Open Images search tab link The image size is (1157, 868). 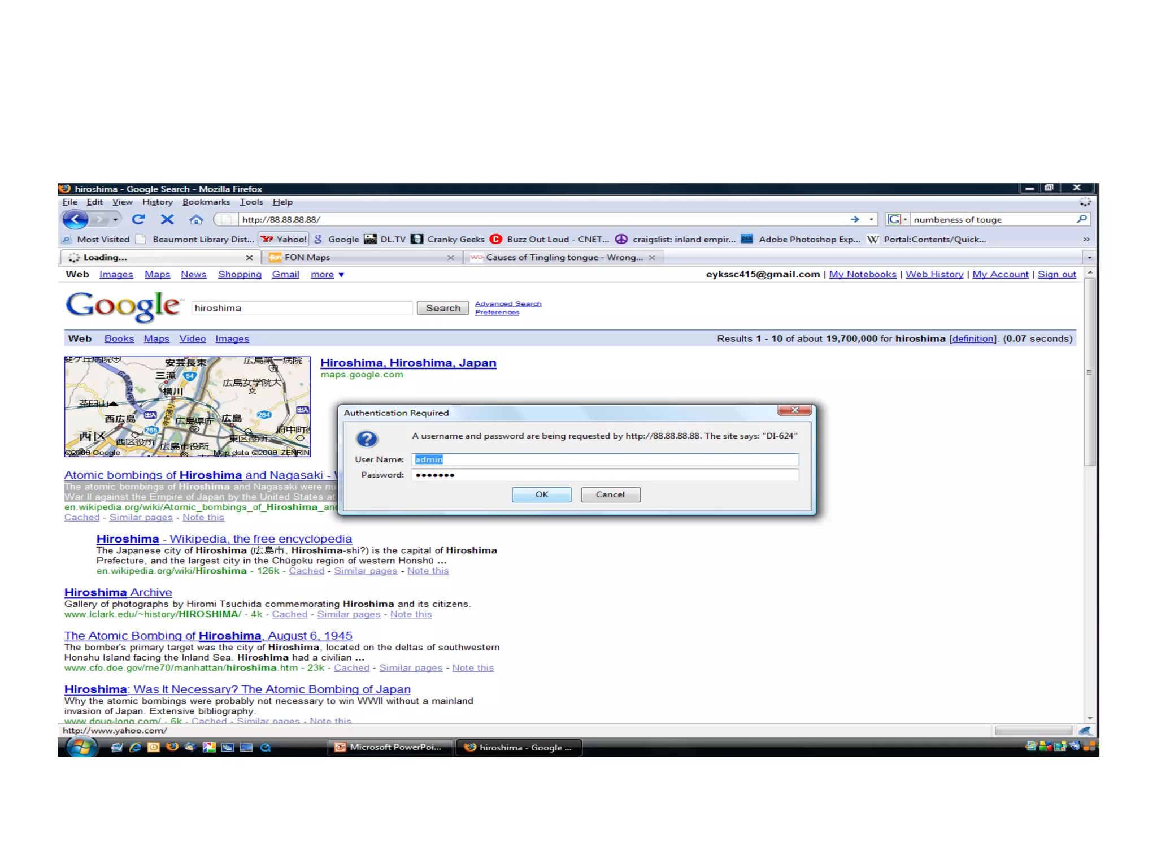[232, 338]
